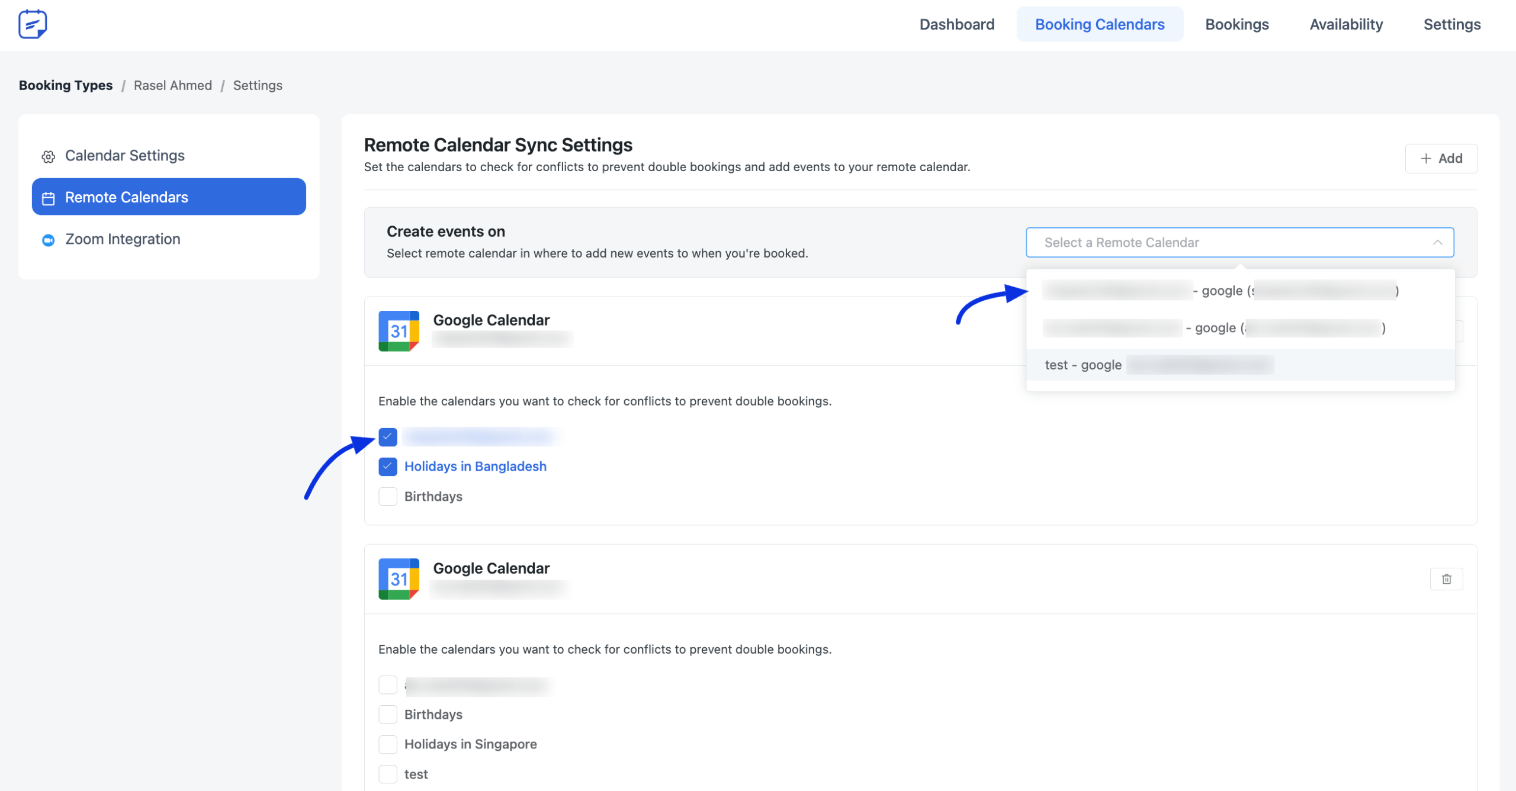
Task: Click the plus icon in Add button
Action: point(1426,158)
